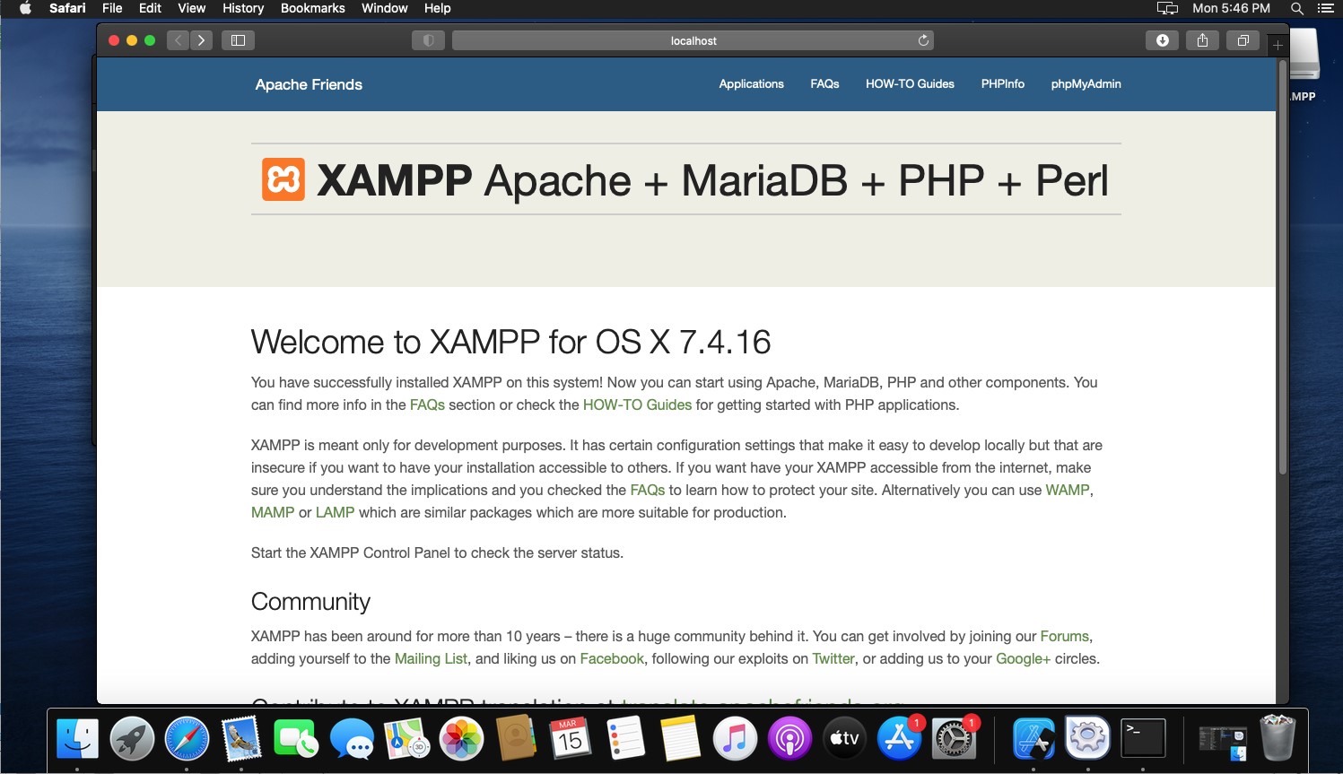The image size is (1343, 774).
Task: Click the menu bar clock Mon 5:46 PM
Action: click(1231, 8)
